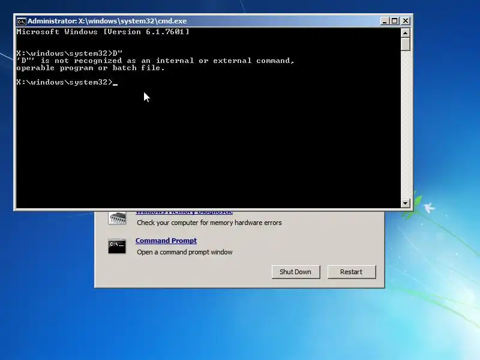
Task: Click the text 'Open a command prompt window'
Action: [185, 252]
